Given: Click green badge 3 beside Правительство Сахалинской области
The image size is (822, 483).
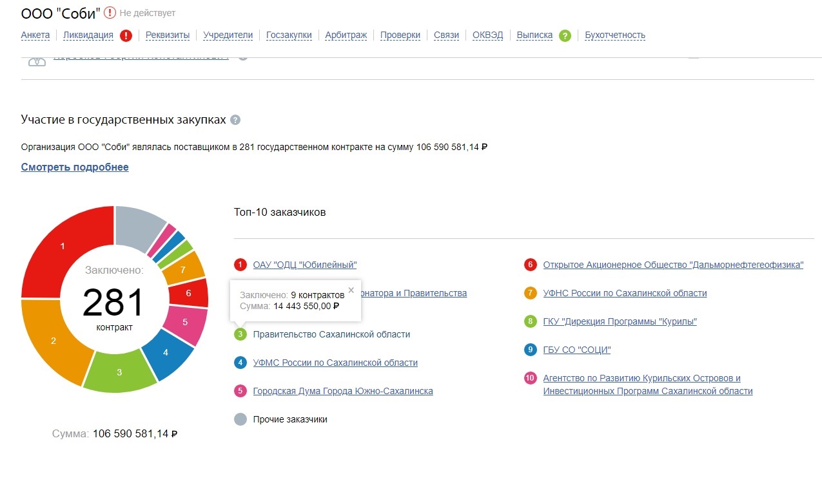Looking at the screenshot, I should click(x=240, y=334).
